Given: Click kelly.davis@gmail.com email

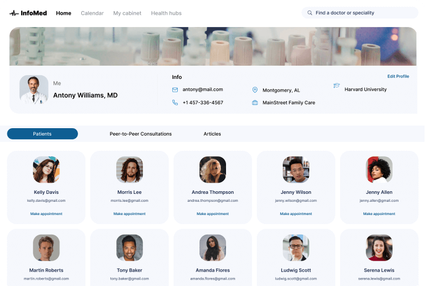Looking at the screenshot, I should tap(46, 201).
